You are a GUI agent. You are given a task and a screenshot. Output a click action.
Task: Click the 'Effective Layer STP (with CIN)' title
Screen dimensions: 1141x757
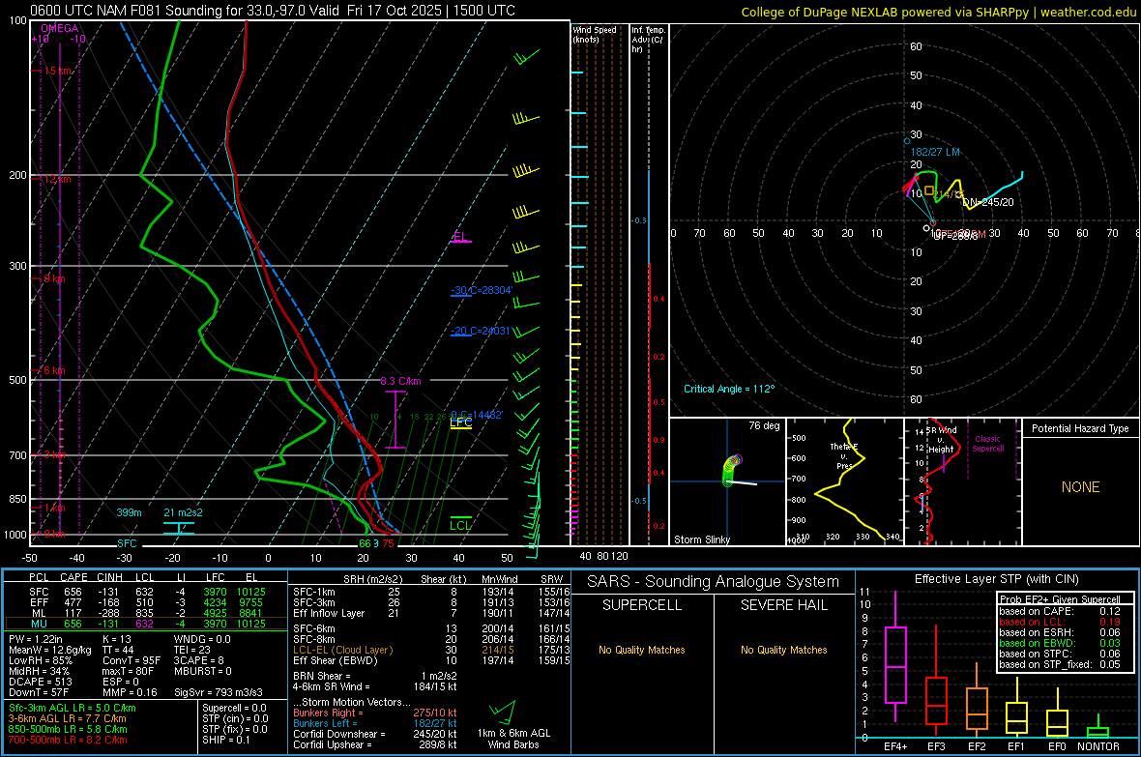(x=996, y=579)
